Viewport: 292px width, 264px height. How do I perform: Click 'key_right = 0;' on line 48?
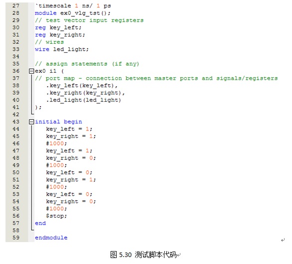point(71,158)
